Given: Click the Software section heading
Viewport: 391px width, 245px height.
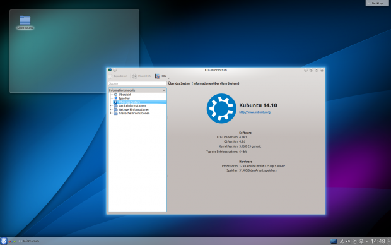Looking at the screenshot, I should pos(245,133).
